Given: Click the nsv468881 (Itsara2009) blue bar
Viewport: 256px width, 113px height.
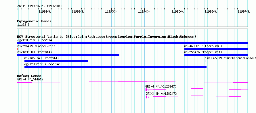Looking at the screenshot, I should tap(216, 49).
